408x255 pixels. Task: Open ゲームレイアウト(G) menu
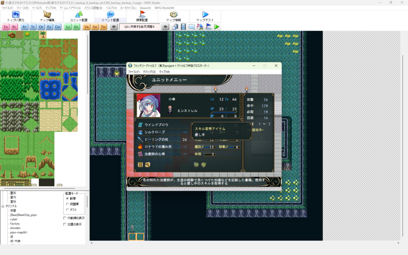click(x=70, y=8)
